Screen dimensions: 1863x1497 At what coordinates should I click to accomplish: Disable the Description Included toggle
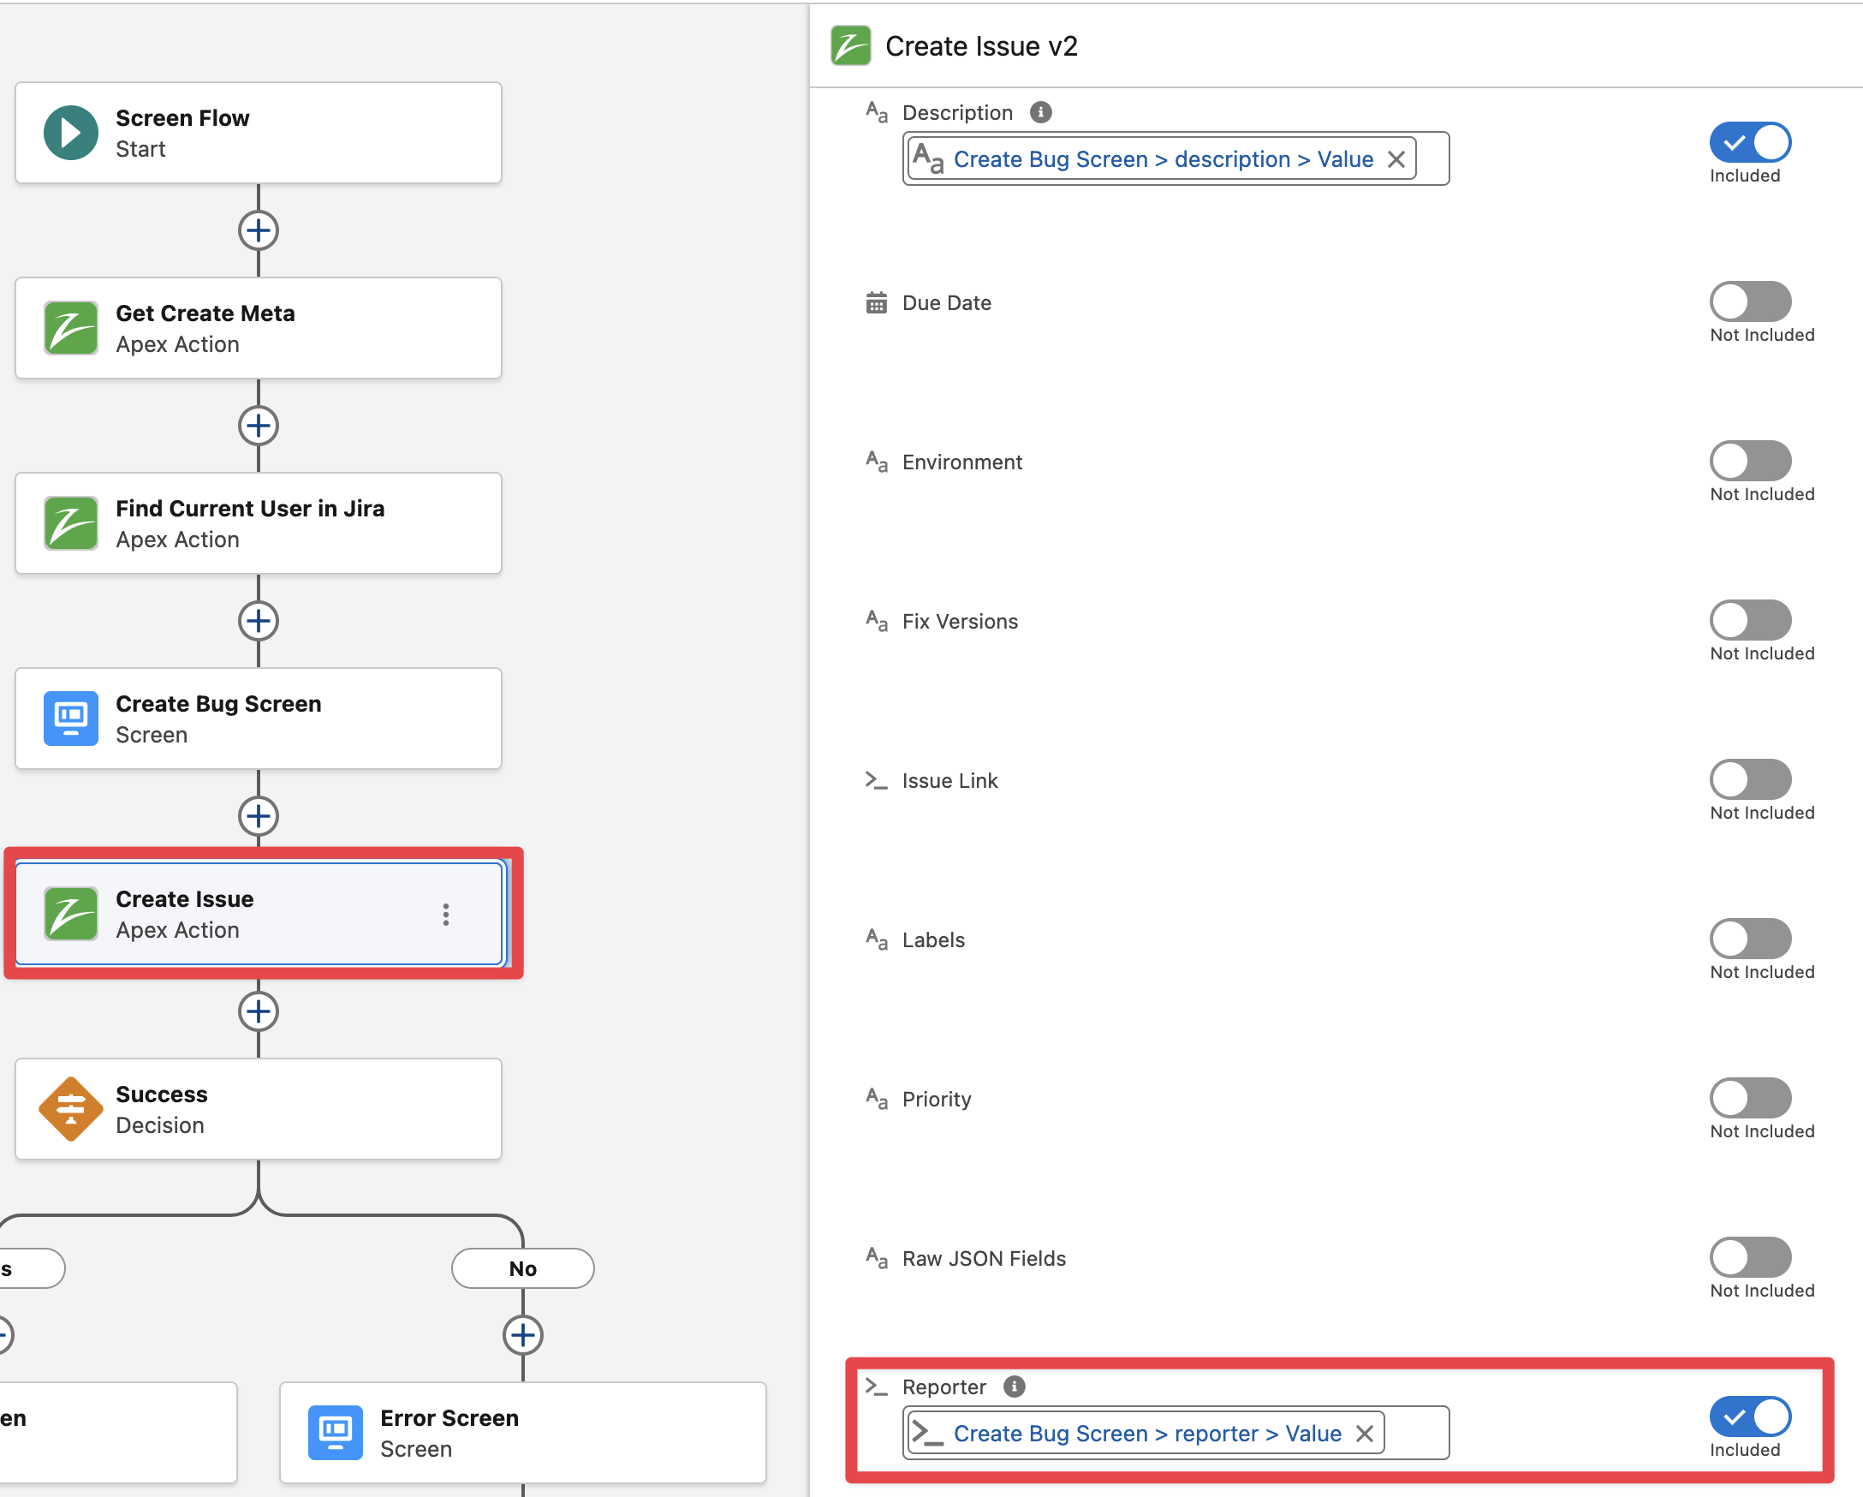coord(1750,143)
